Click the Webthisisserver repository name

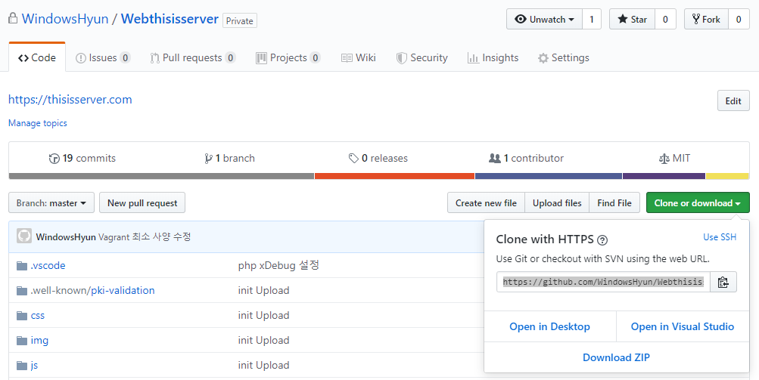pos(170,19)
